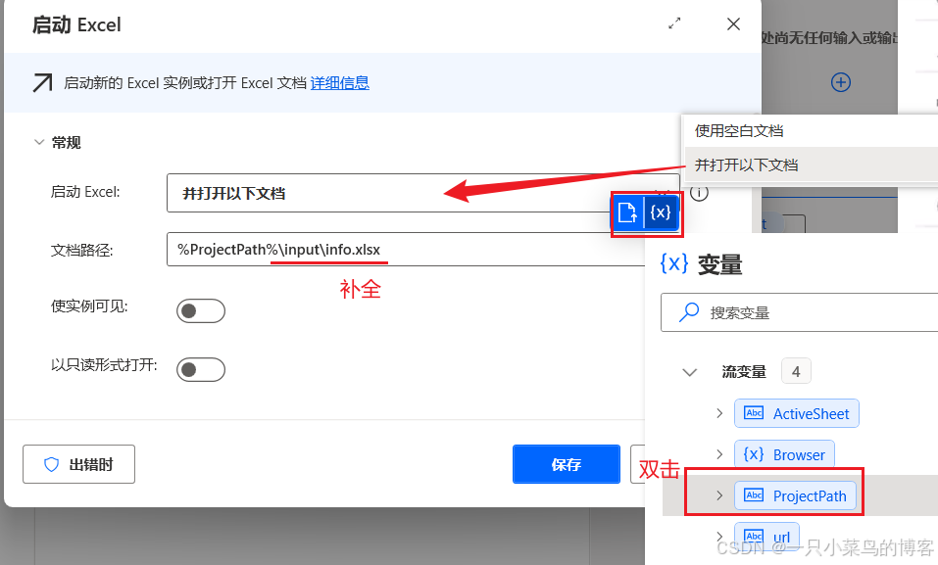Toggle the 以只读形式打开 switch
This screenshot has width=938, height=565.
(x=200, y=369)
